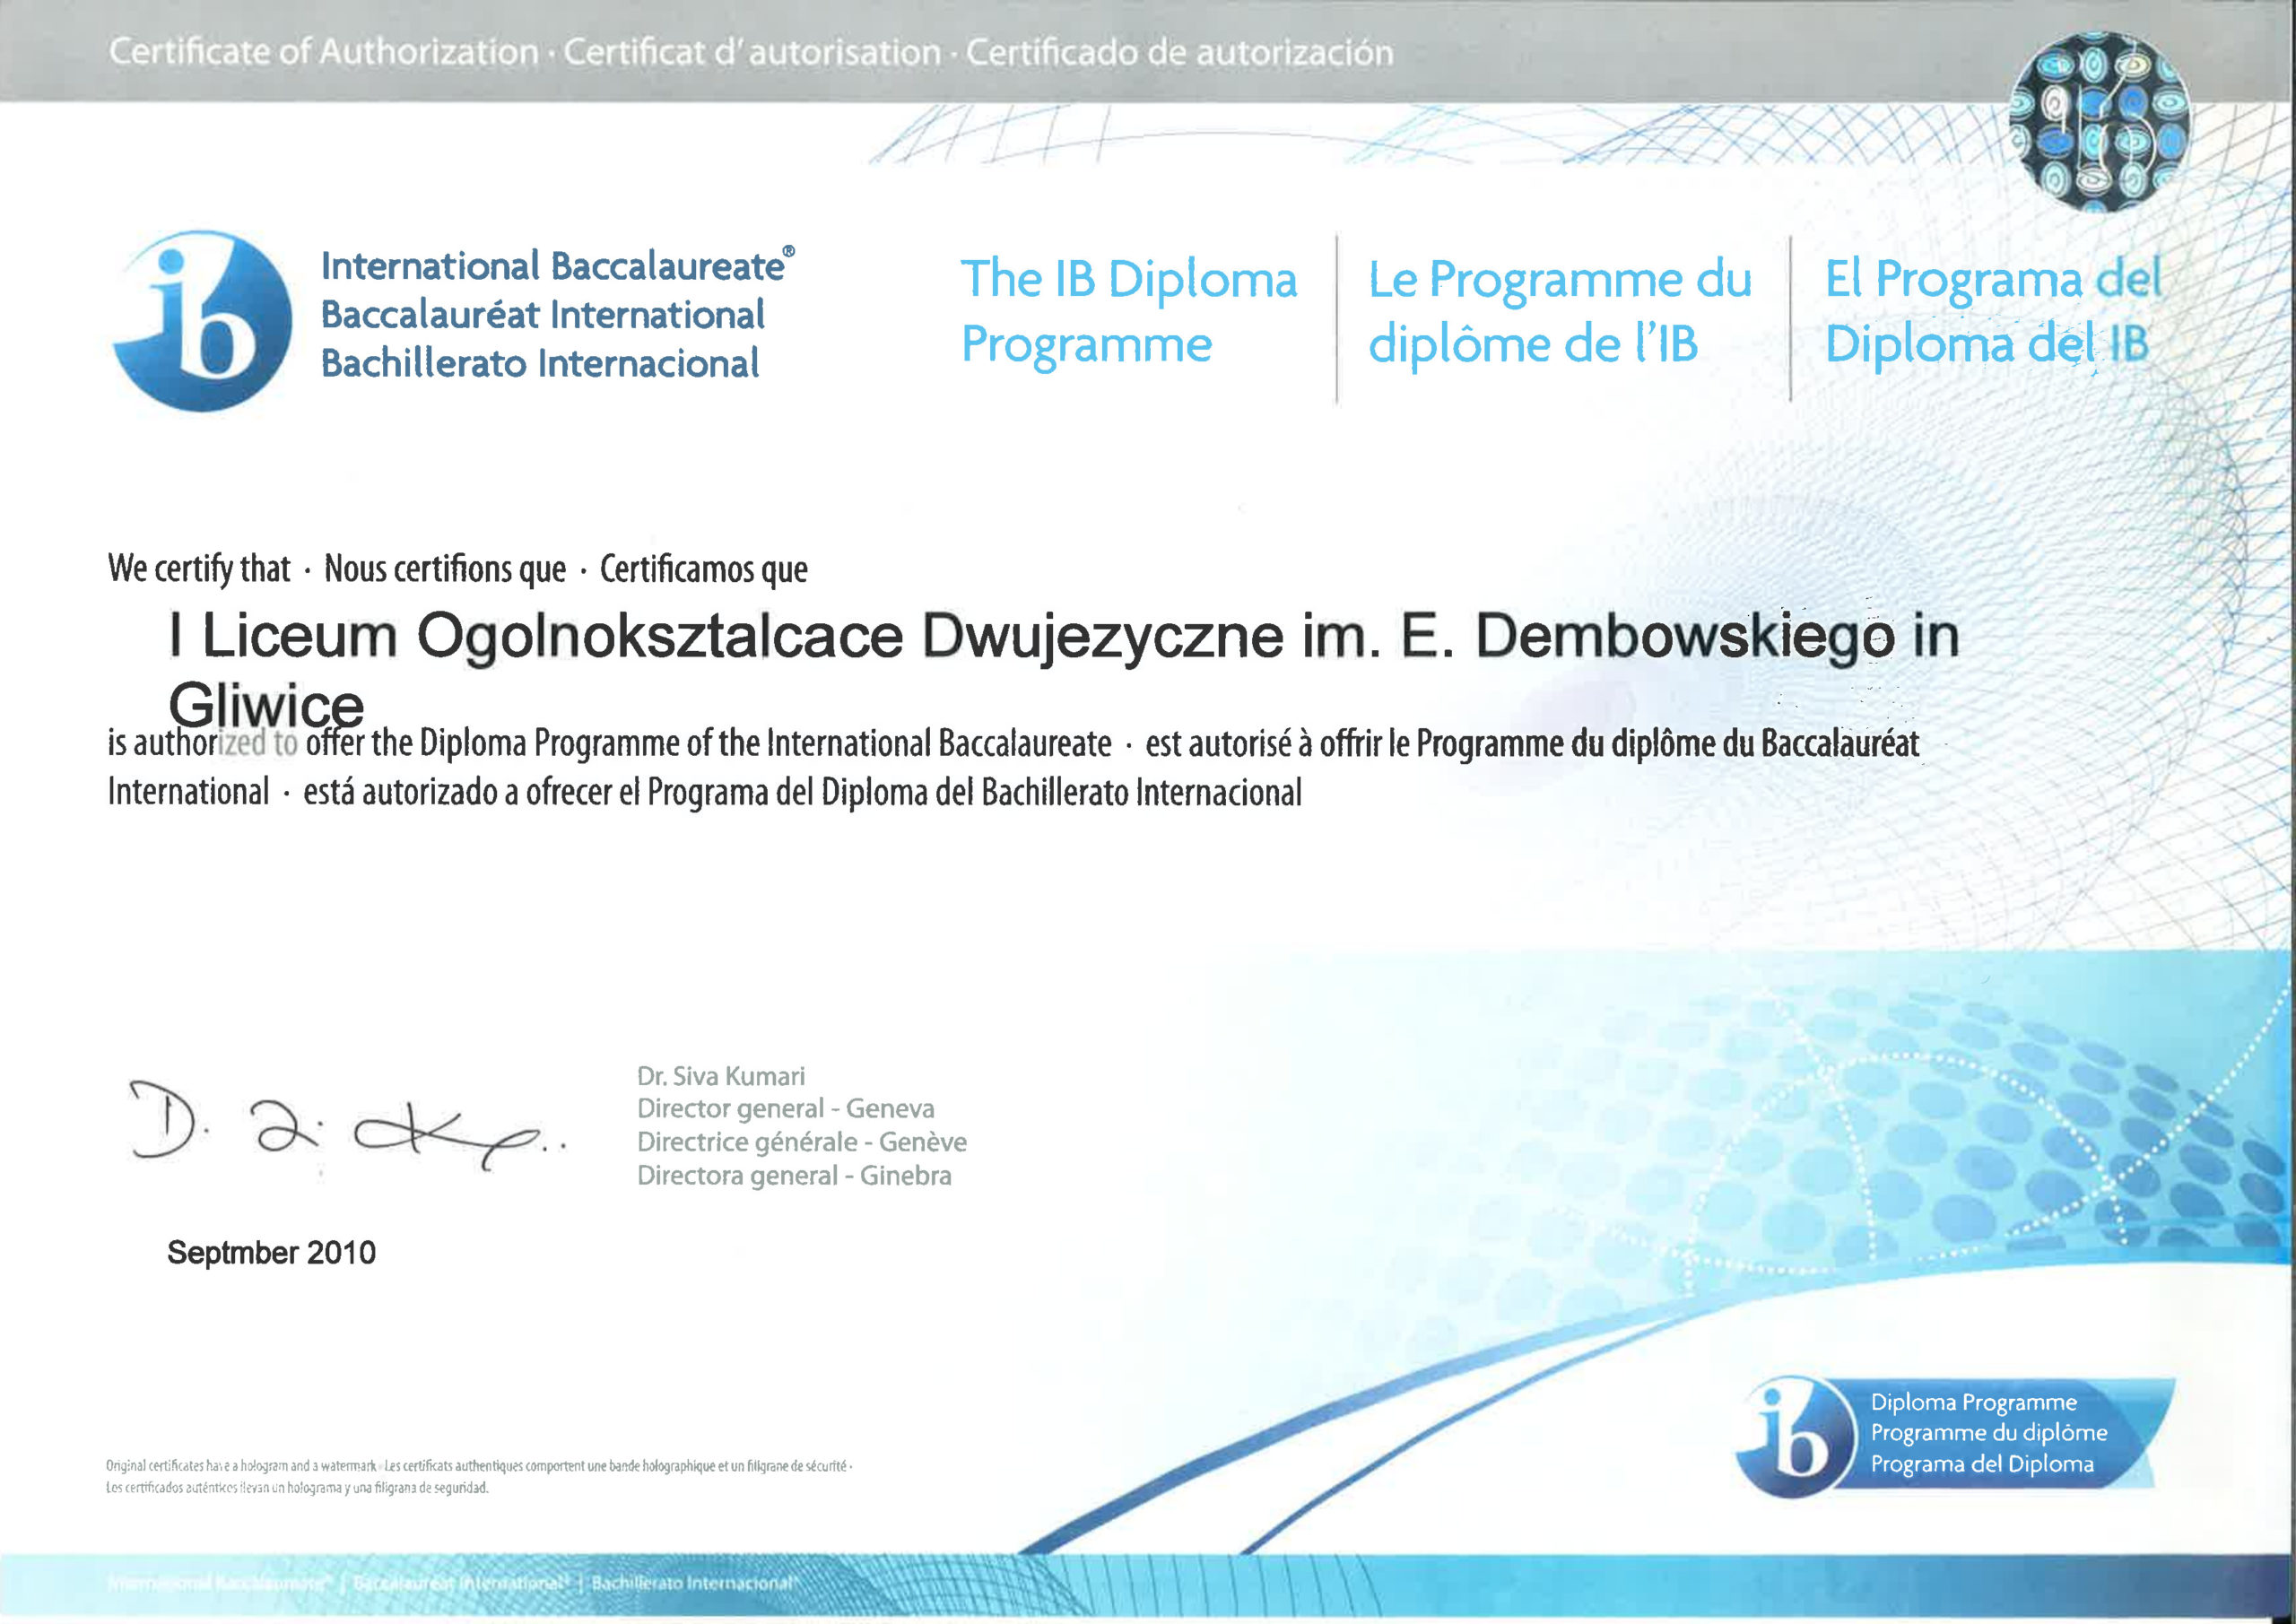The height and width of the screenshot is (1624, 2296).
Task: Click the title "The IB Diploma Programme"
Action: 1129,312
